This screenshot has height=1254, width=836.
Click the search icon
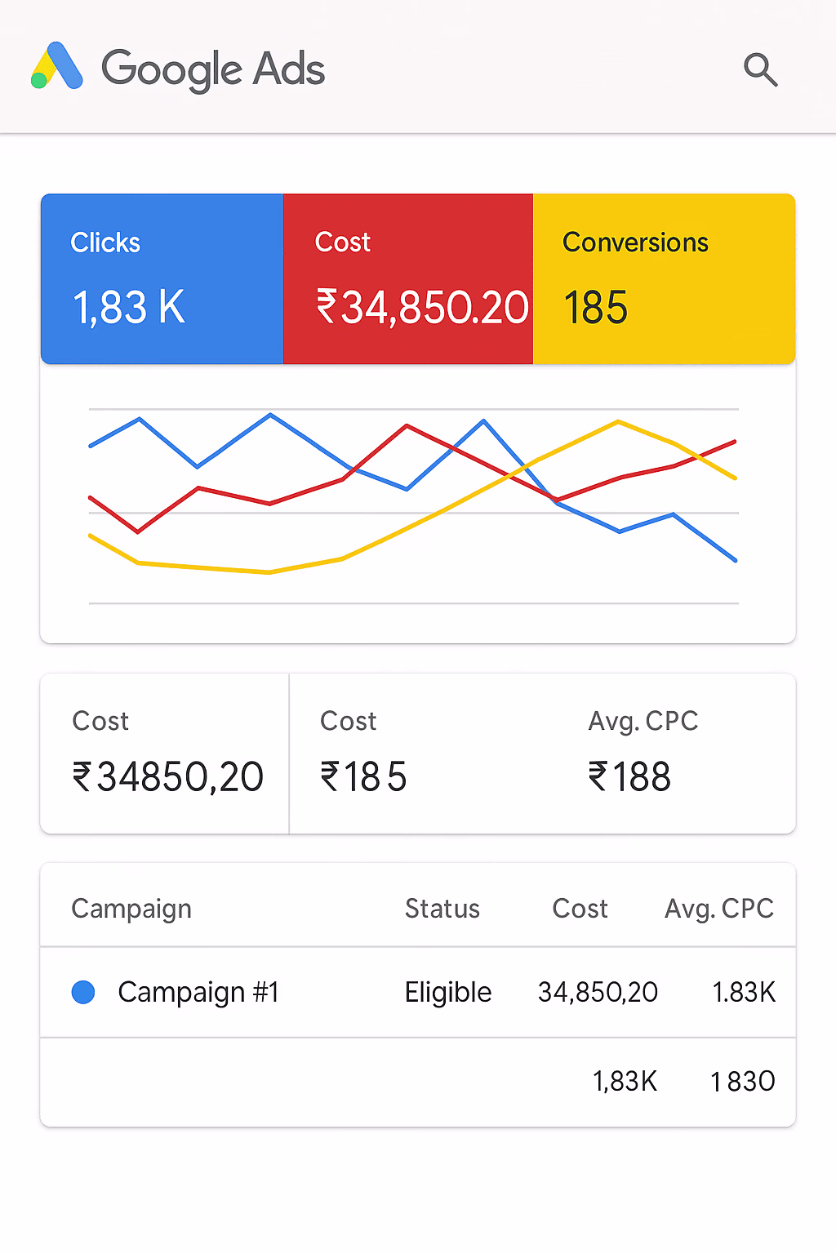[760, 70]
